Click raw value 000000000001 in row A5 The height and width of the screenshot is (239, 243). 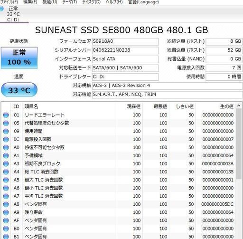[x=218, y=180]
